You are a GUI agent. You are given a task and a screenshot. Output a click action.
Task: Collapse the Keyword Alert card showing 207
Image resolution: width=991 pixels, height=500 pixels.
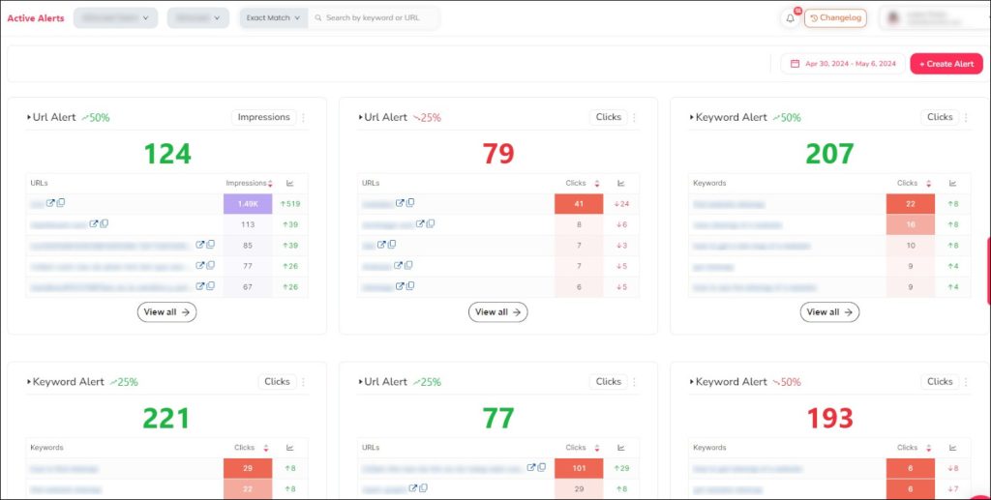[x=691, y=117]
